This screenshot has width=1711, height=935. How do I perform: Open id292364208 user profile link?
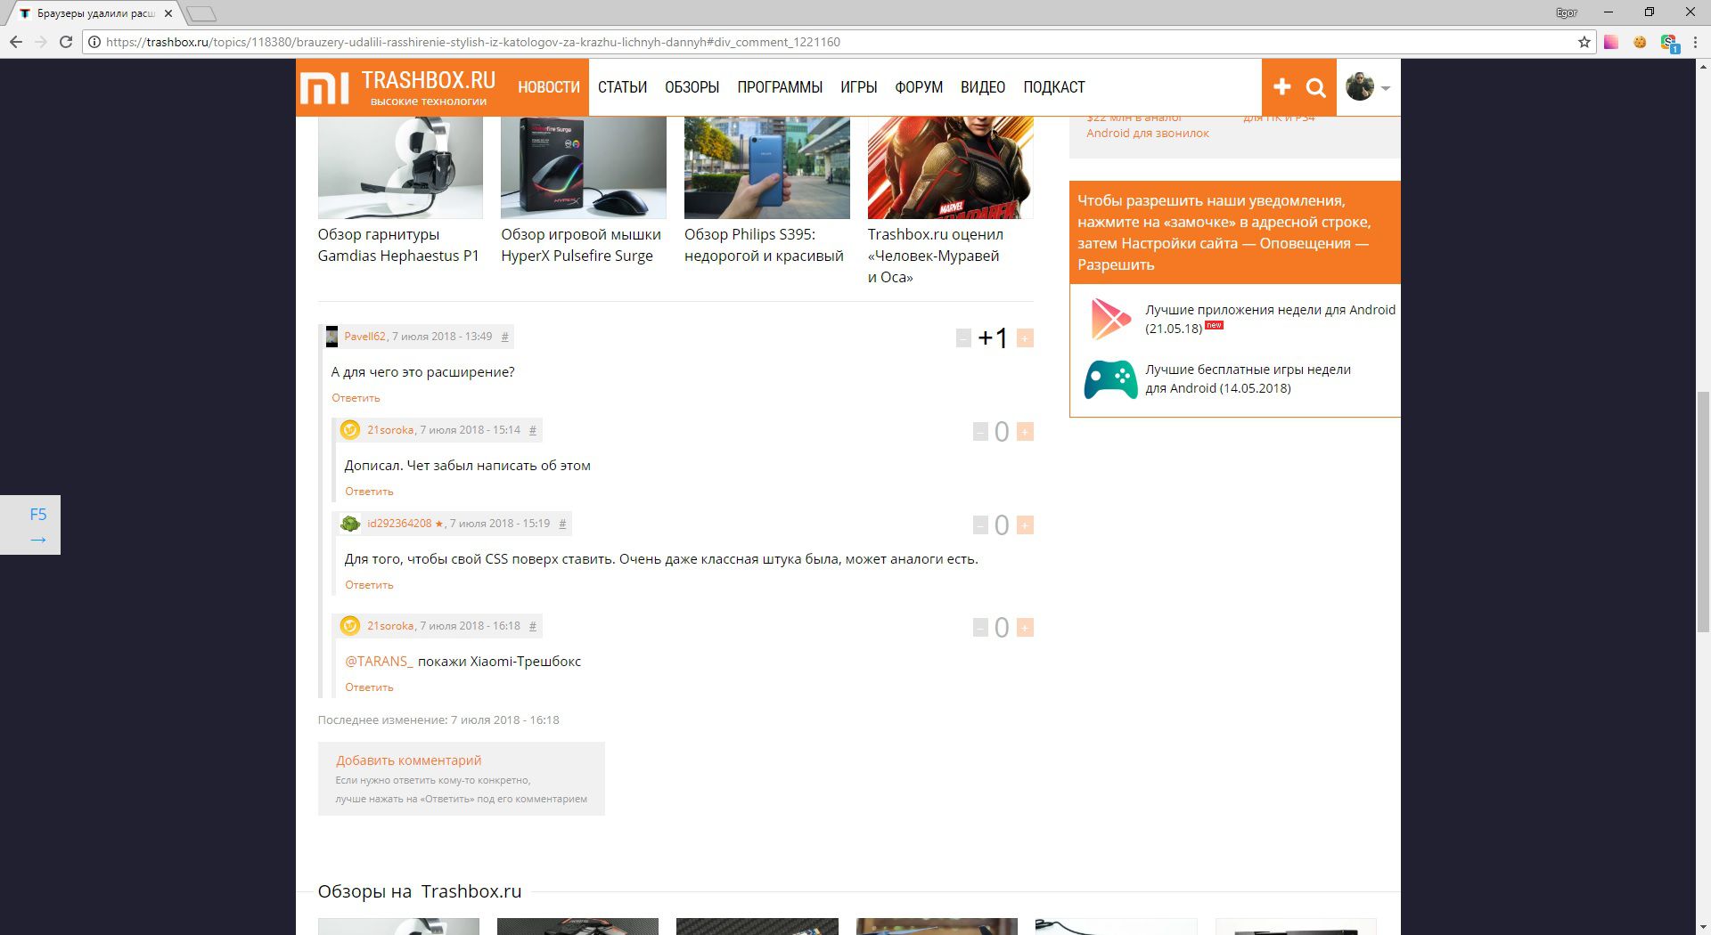(x=399, y=524)
